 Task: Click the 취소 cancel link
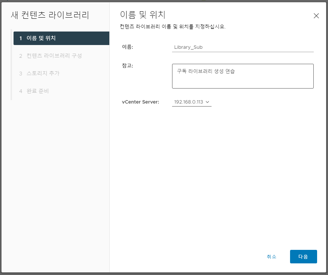click(x=272, y=257)
